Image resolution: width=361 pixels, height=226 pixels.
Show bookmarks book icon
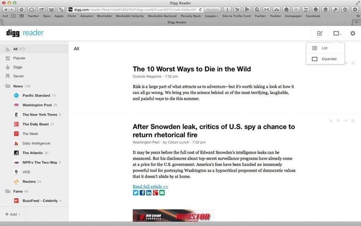(x=14, y=16)
